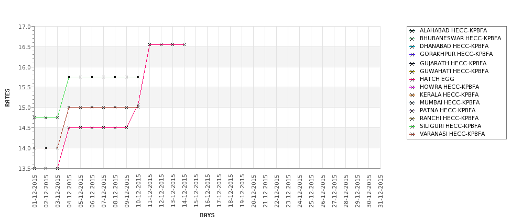Select the GUWAHATI HECC-KPBFA legend label

click(x=454, y=71)
